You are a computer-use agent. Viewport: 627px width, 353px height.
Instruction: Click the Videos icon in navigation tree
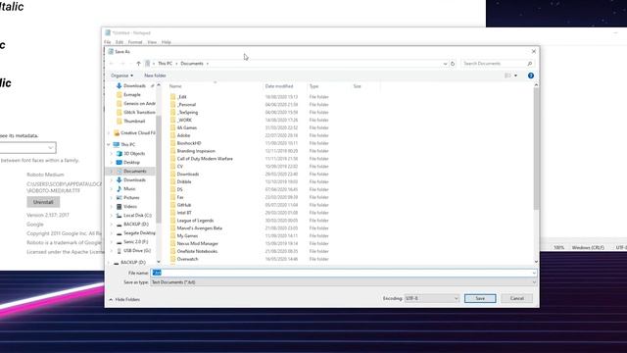pos(120,206)
